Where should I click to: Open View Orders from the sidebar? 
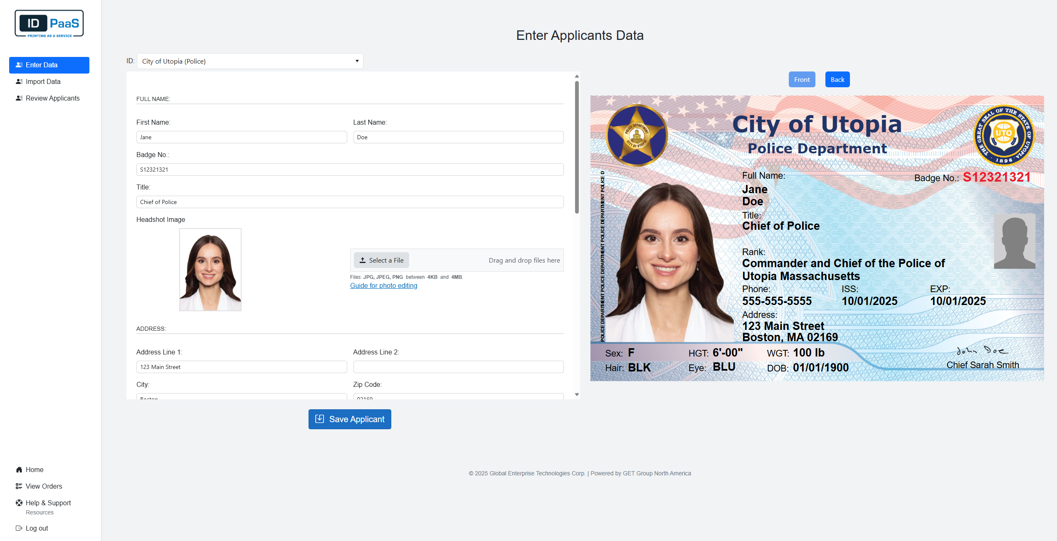point(43,486)
